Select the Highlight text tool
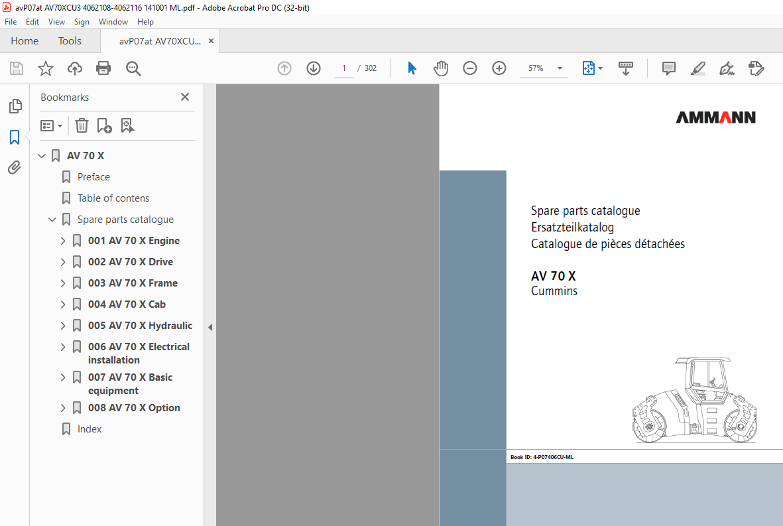The height and width of the screenshot is (526, 783). (x=697, y=68)
